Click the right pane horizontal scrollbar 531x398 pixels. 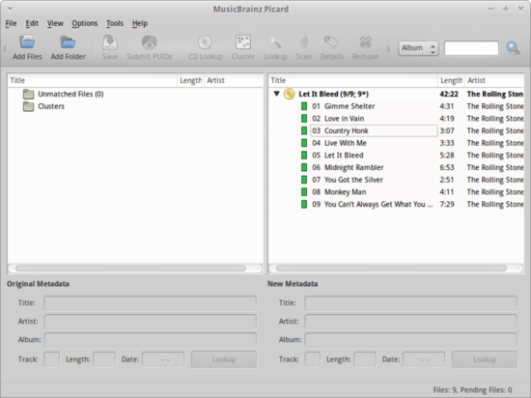coord(391,269)
